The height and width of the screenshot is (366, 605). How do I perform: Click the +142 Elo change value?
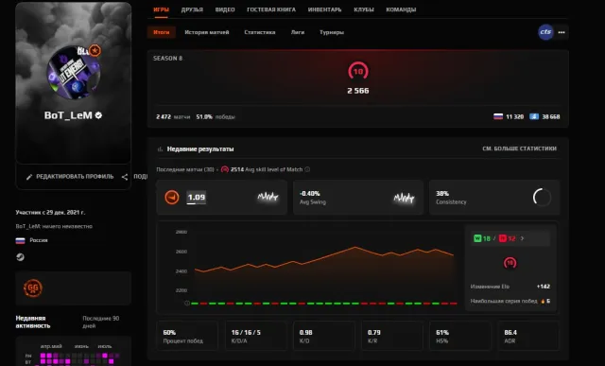pos(544,287)
